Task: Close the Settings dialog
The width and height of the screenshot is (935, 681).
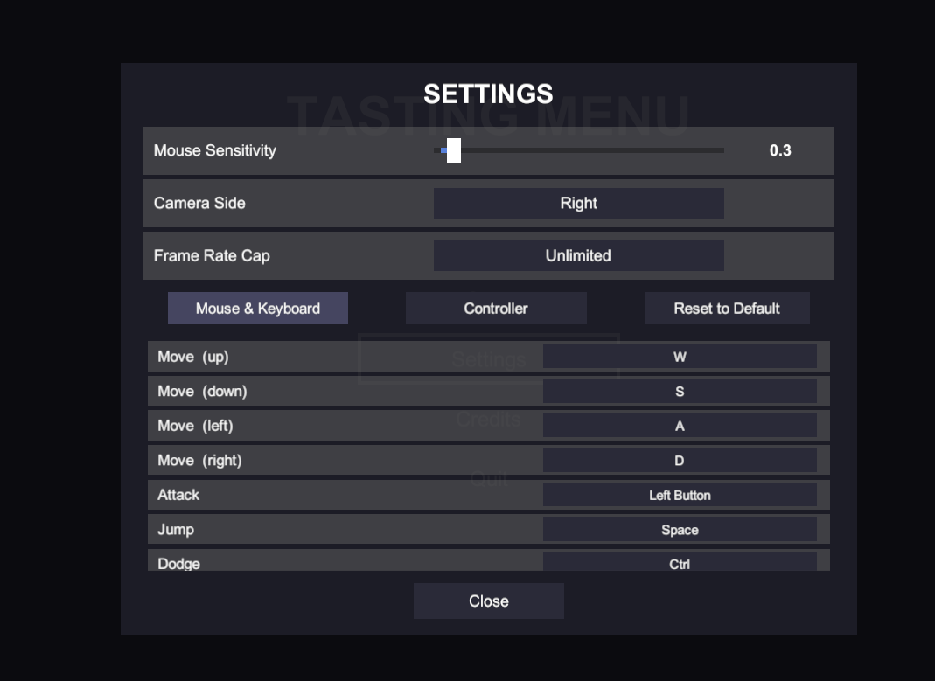Action: [x=488, y=601]
